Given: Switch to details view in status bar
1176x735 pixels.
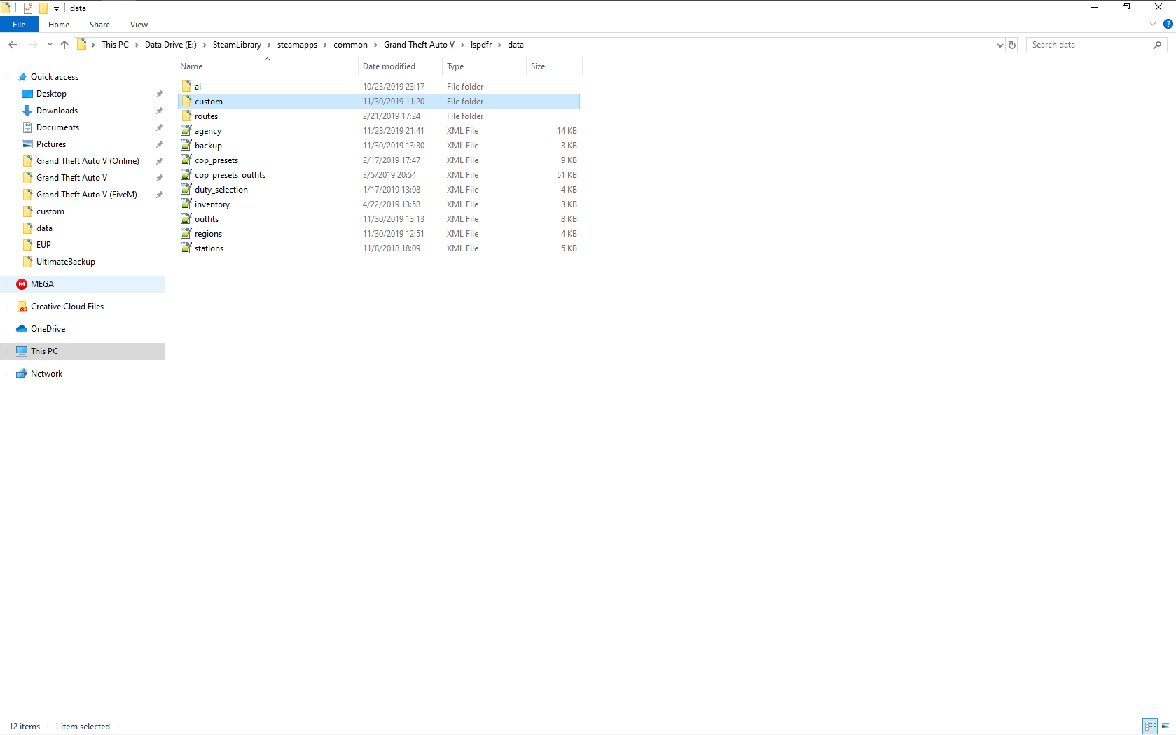Looking at the screenshot, I should pos(1150,726).
